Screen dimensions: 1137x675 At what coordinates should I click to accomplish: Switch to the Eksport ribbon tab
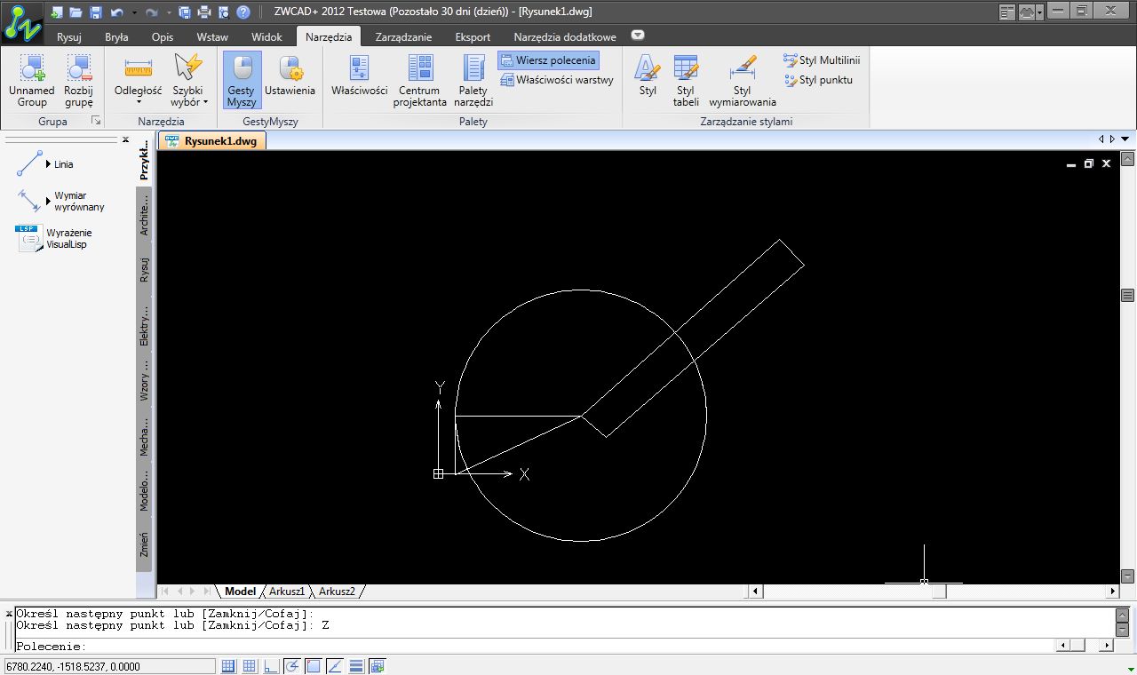tap(473, 37)
